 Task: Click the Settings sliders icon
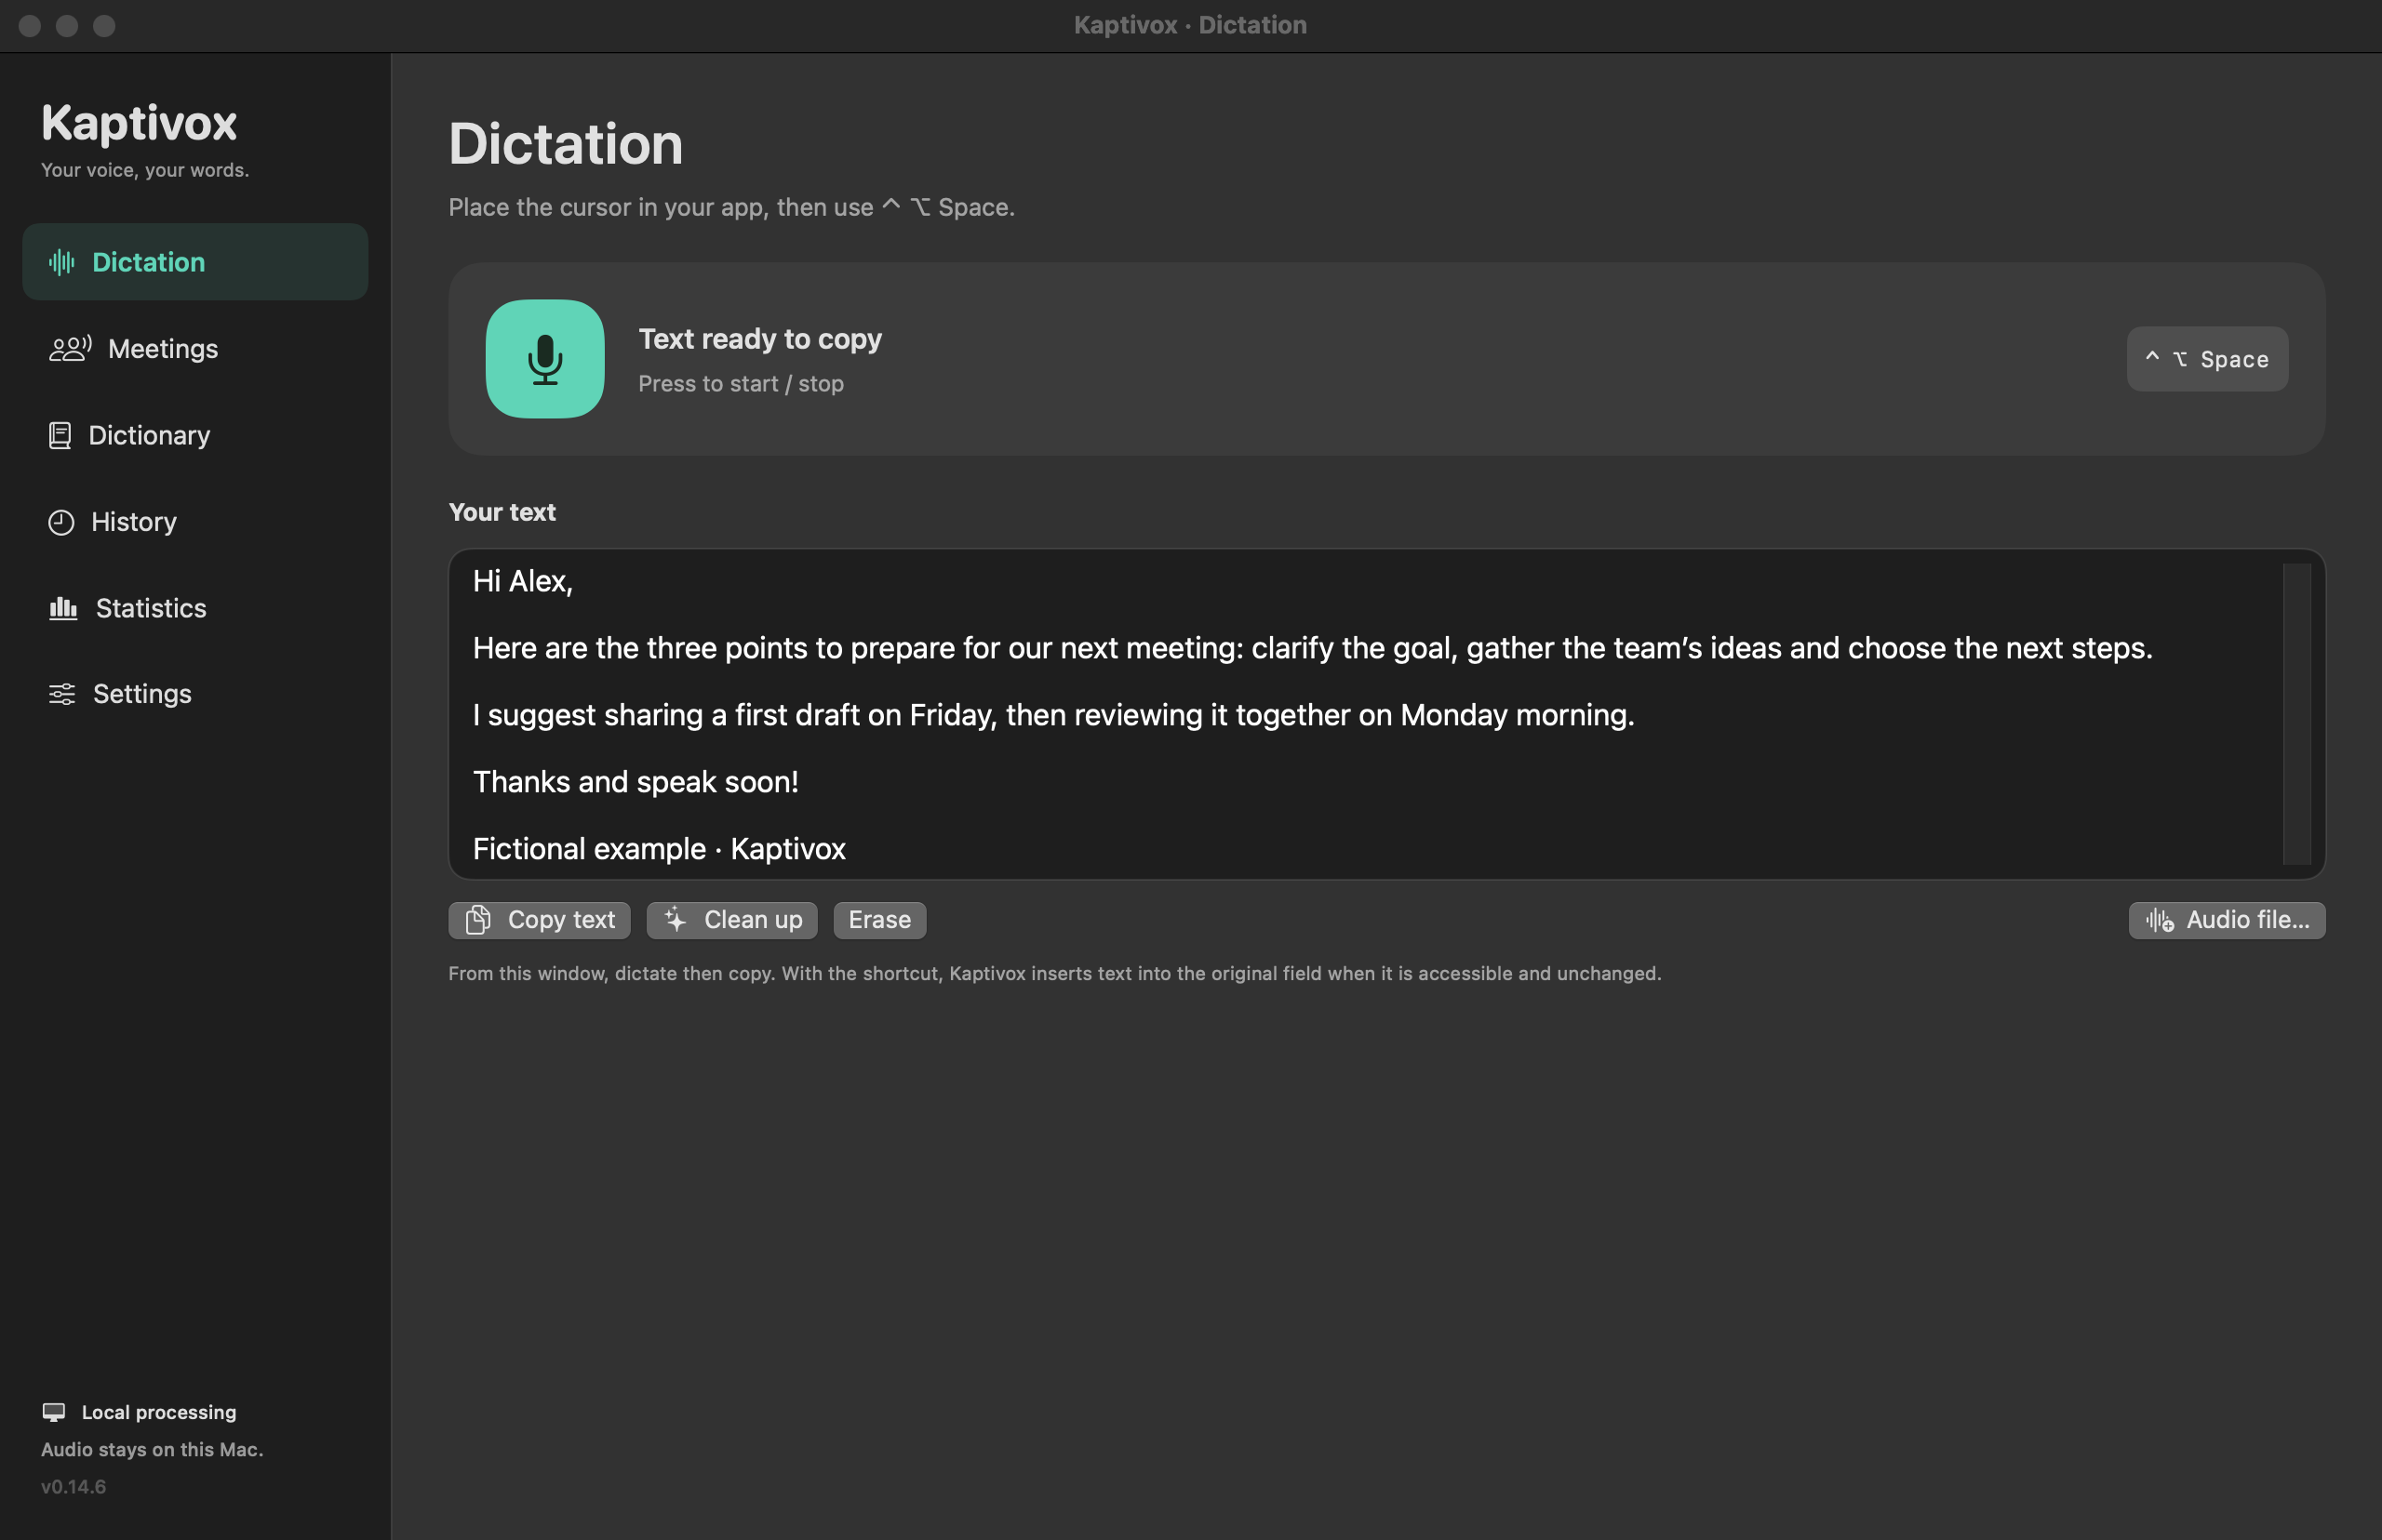(x=62, y=694)
